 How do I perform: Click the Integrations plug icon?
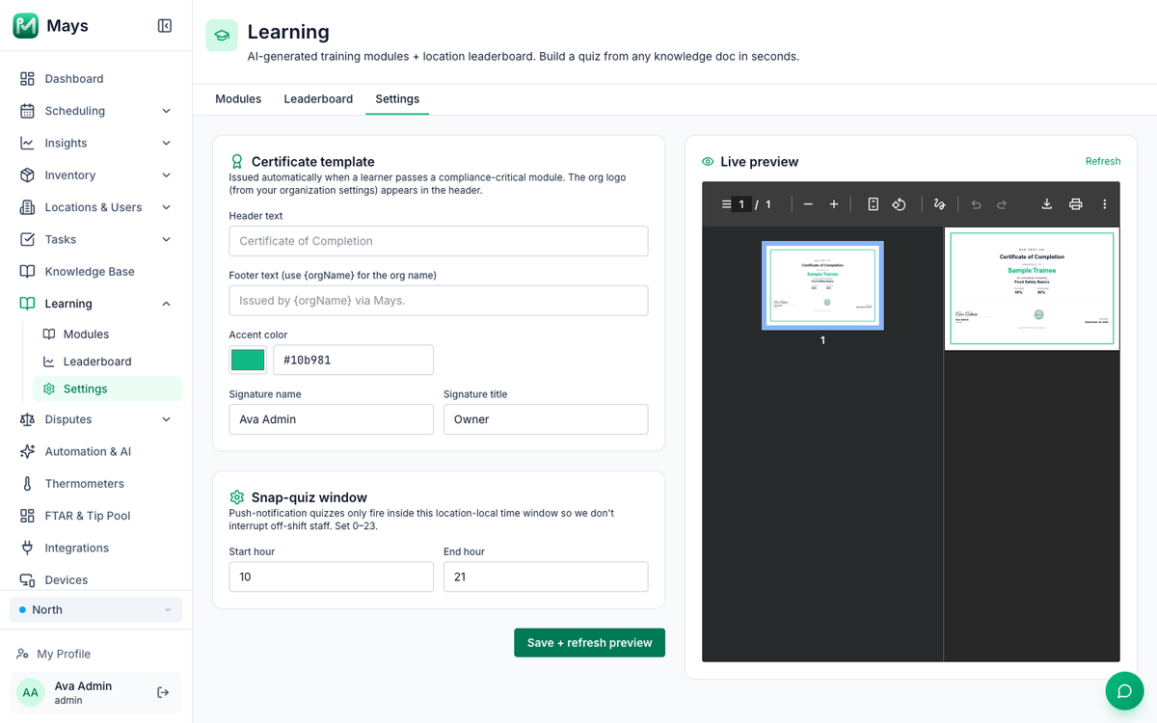(x=27, y=548)
